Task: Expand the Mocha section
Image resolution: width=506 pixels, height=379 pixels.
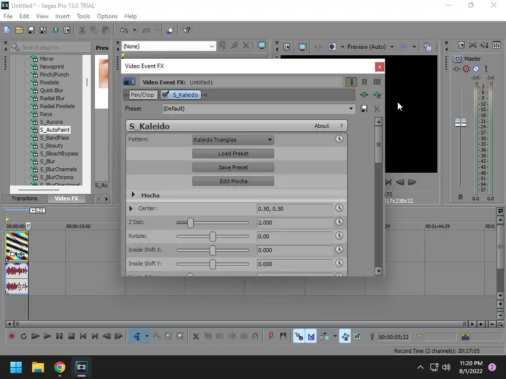Action: tap(133, 194)
